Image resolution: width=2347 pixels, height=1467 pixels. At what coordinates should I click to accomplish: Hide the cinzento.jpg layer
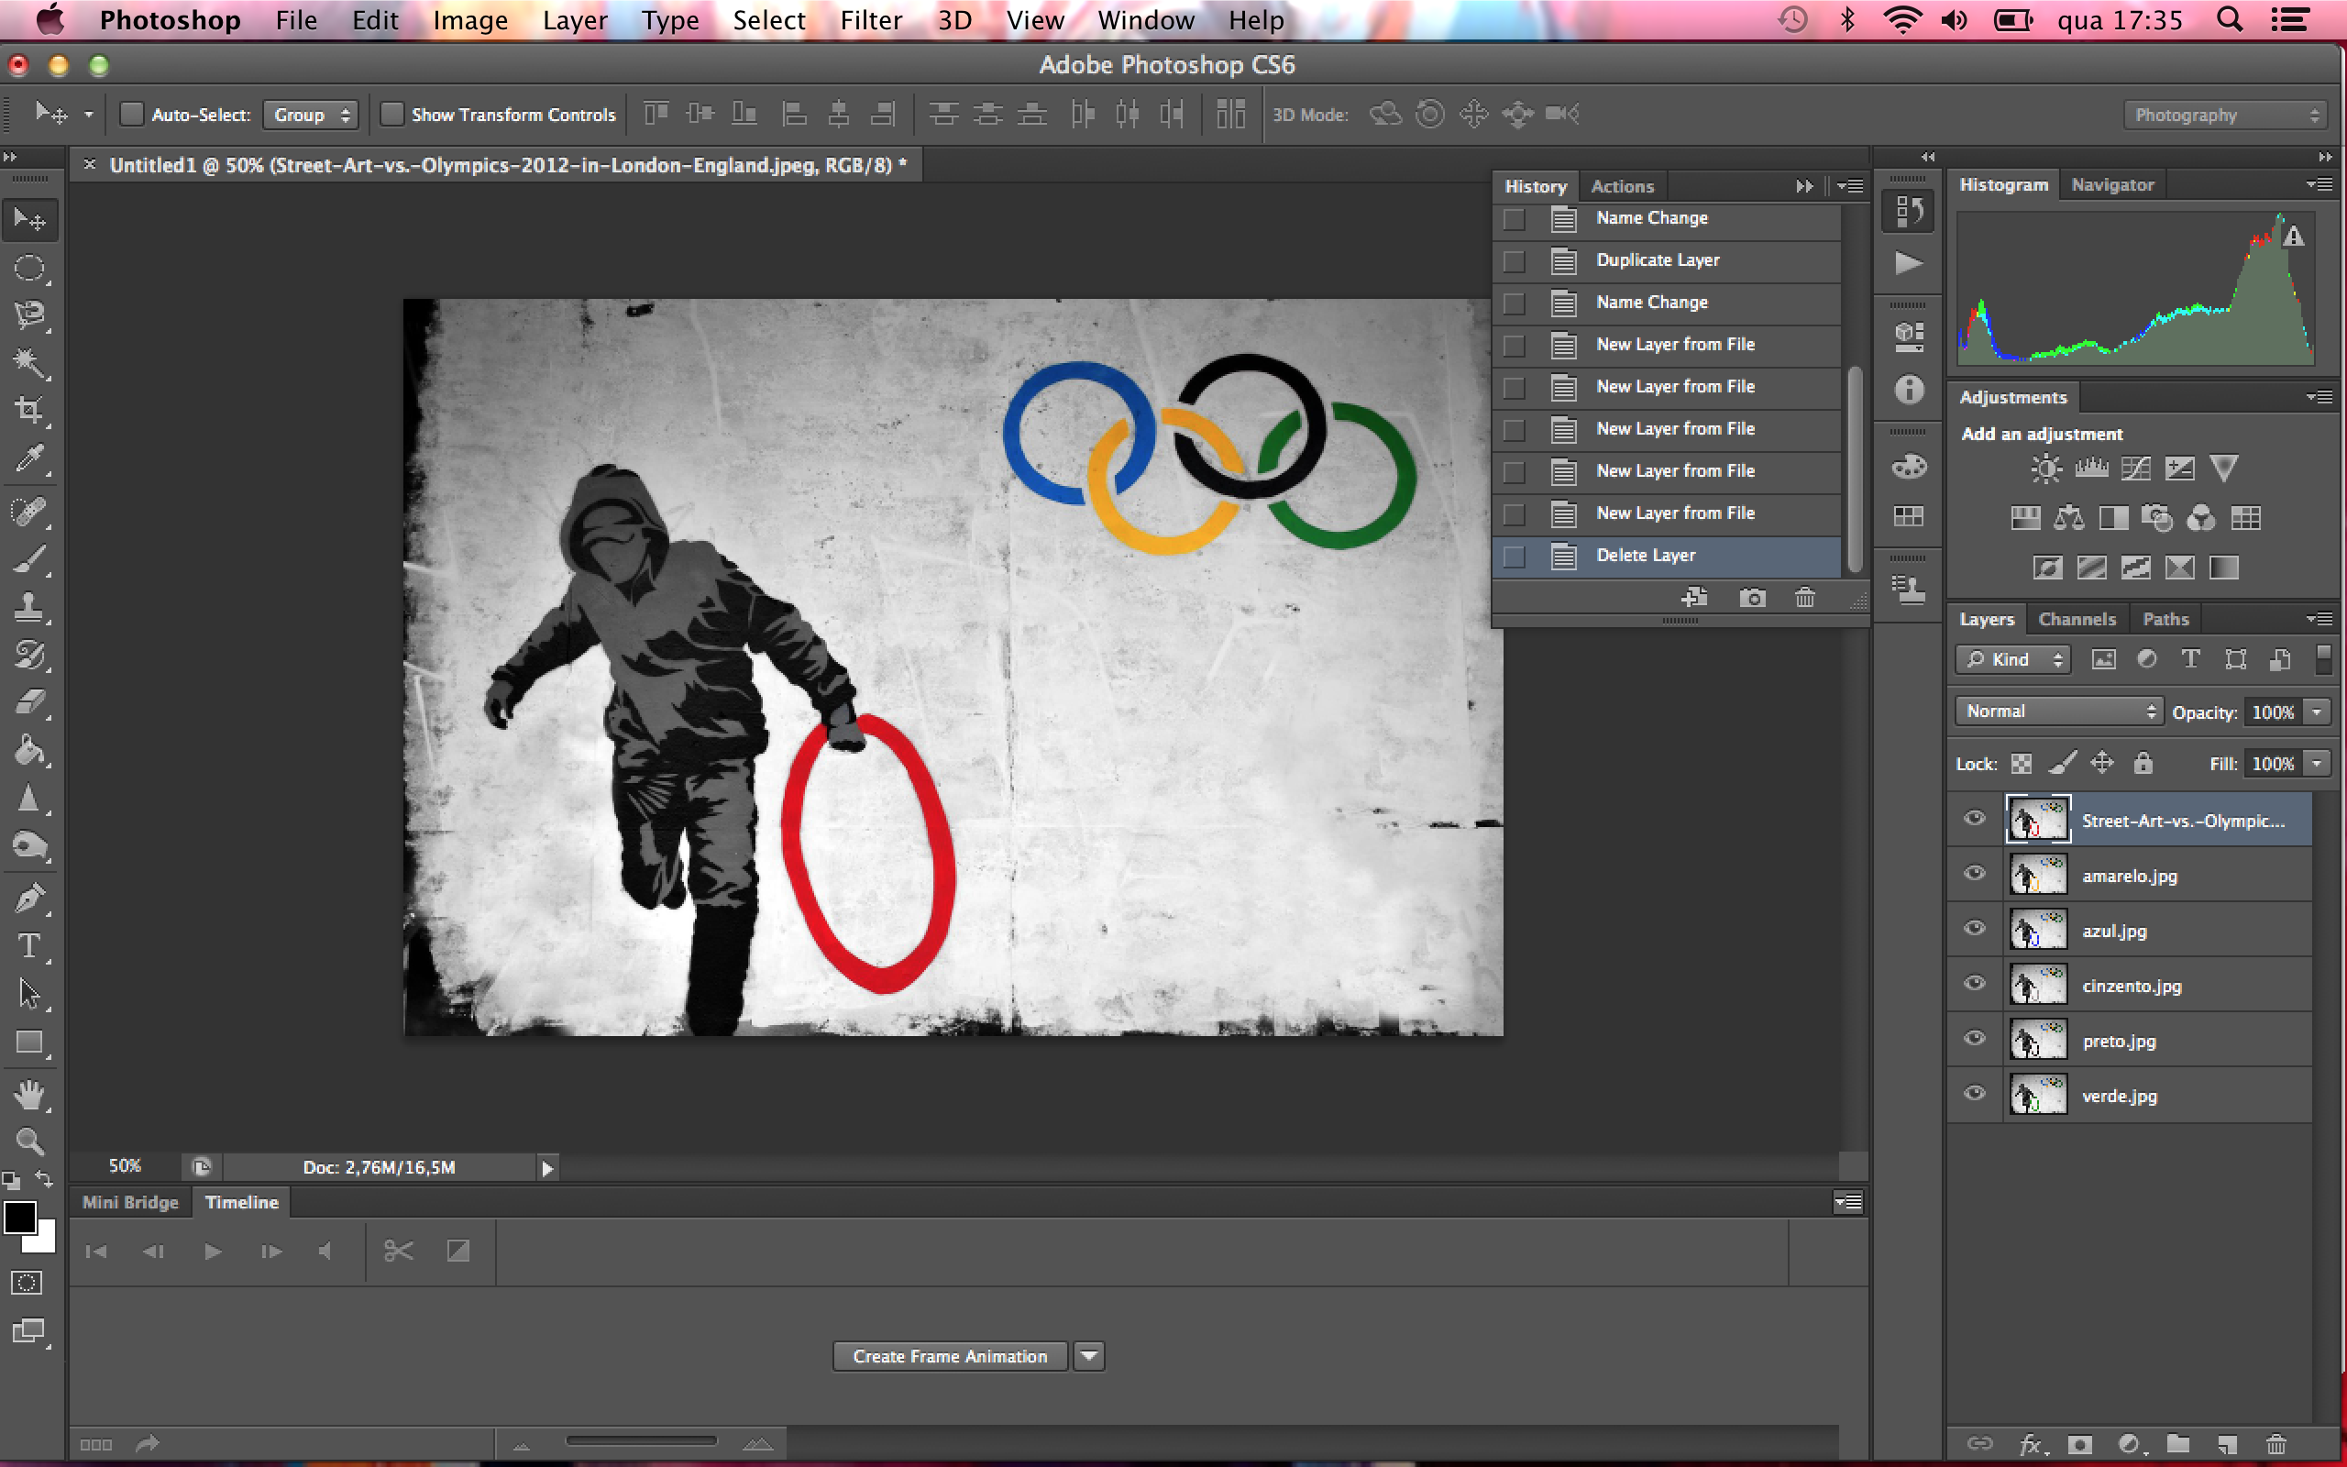click(x=1975, y=984)
